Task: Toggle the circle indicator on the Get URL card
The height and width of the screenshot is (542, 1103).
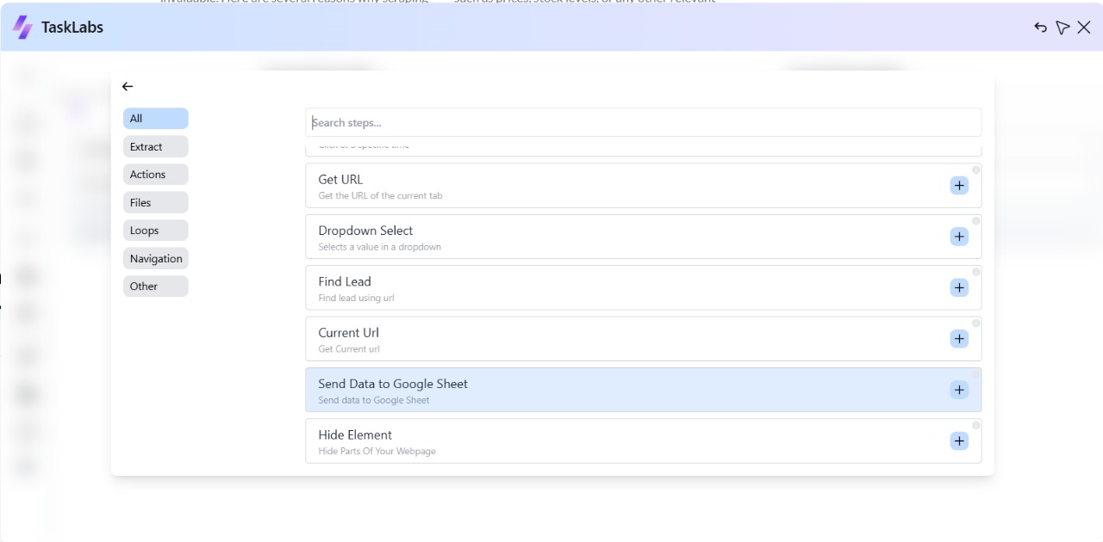Action: coord(975,169)
